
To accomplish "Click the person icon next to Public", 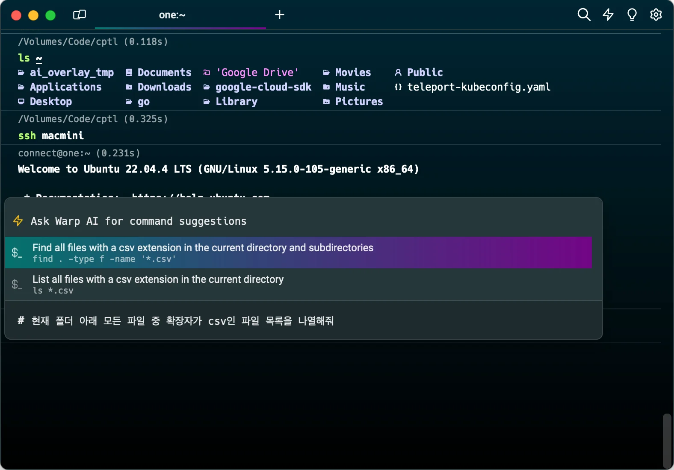I will click(x=398, y=73).
